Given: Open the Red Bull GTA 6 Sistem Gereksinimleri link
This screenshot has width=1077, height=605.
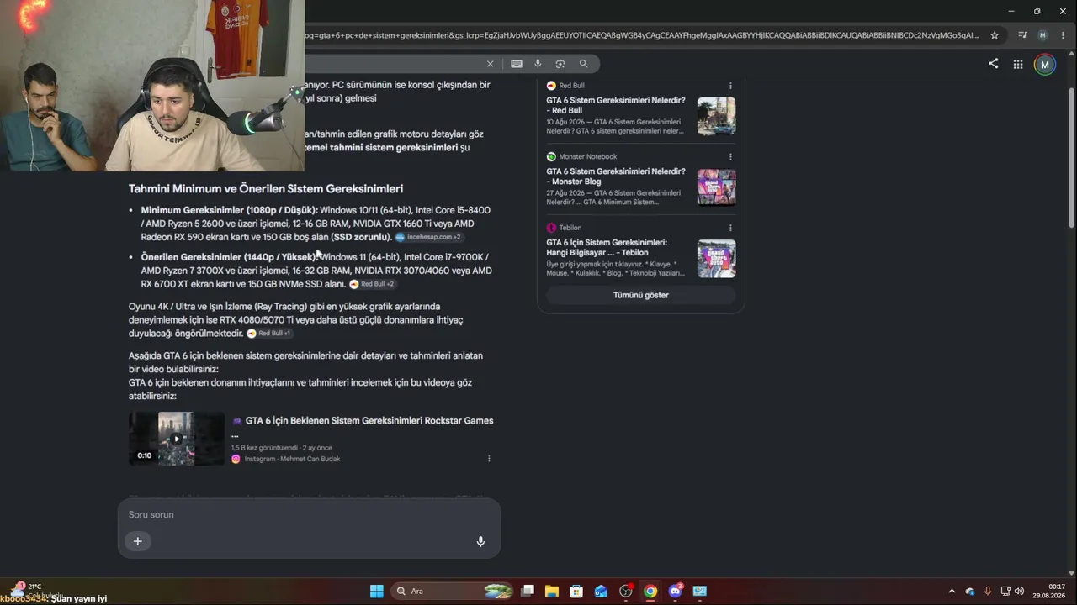Looking at the screenshot, I should pos(616,105).
